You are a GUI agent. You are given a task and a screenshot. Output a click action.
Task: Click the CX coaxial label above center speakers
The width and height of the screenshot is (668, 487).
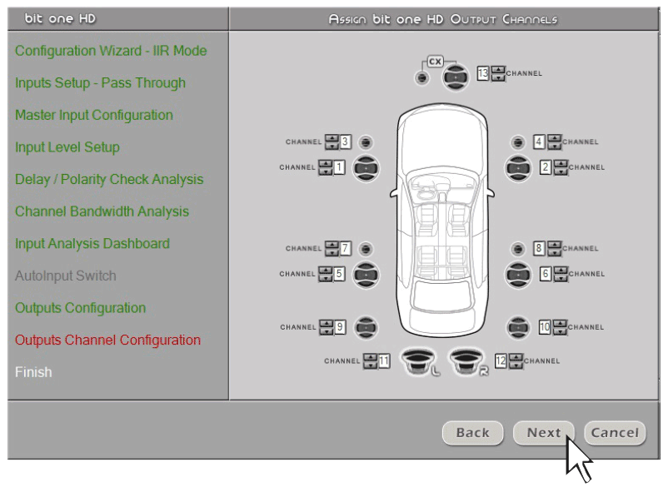click(435, 62)
